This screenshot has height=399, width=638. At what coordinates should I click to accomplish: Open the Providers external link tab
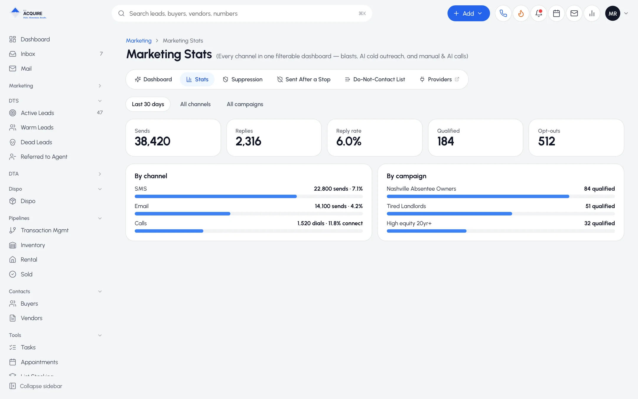[x=440, y=80]
